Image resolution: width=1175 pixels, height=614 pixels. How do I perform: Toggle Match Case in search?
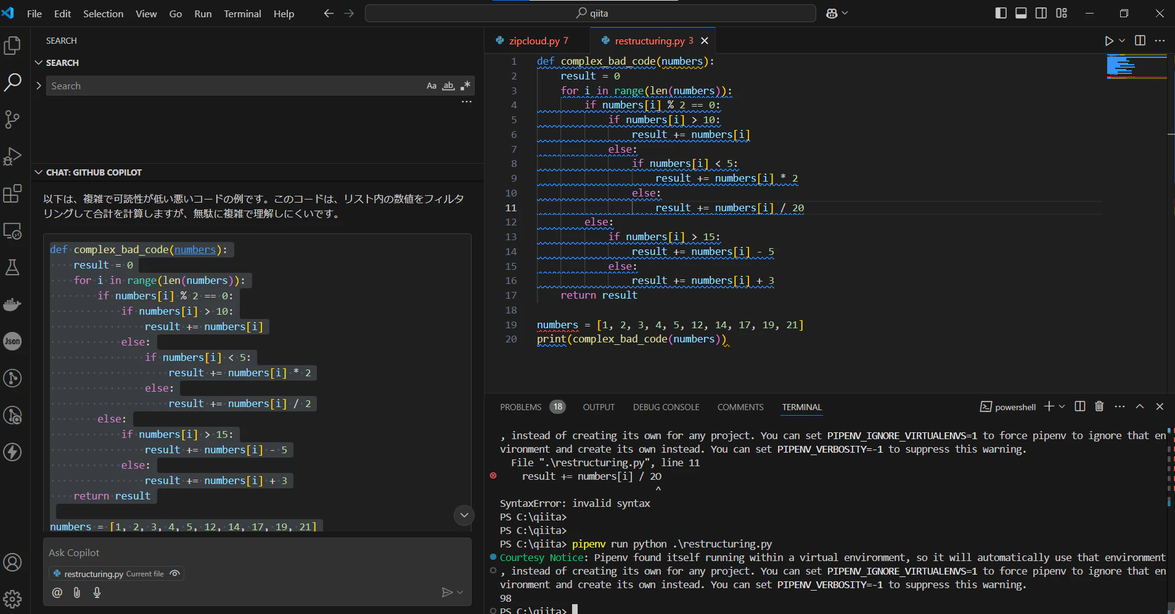[x=432, y=86]
